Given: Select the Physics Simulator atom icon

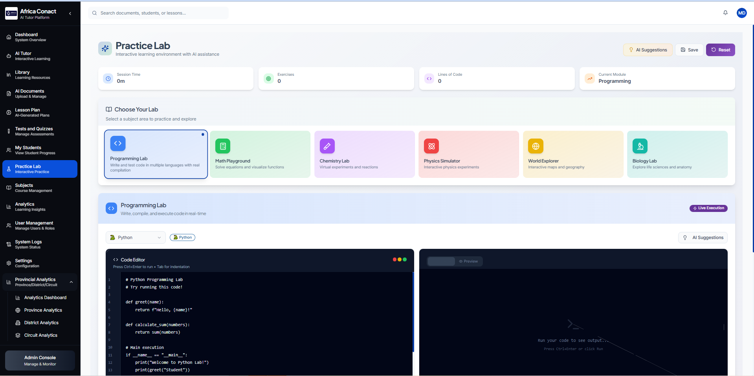Looking at the screenshot, I should coord(431,146).
